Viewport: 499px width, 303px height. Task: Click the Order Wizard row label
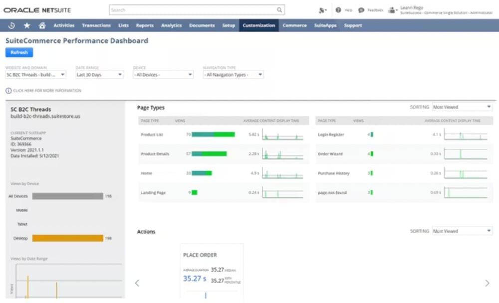[330, 154]
